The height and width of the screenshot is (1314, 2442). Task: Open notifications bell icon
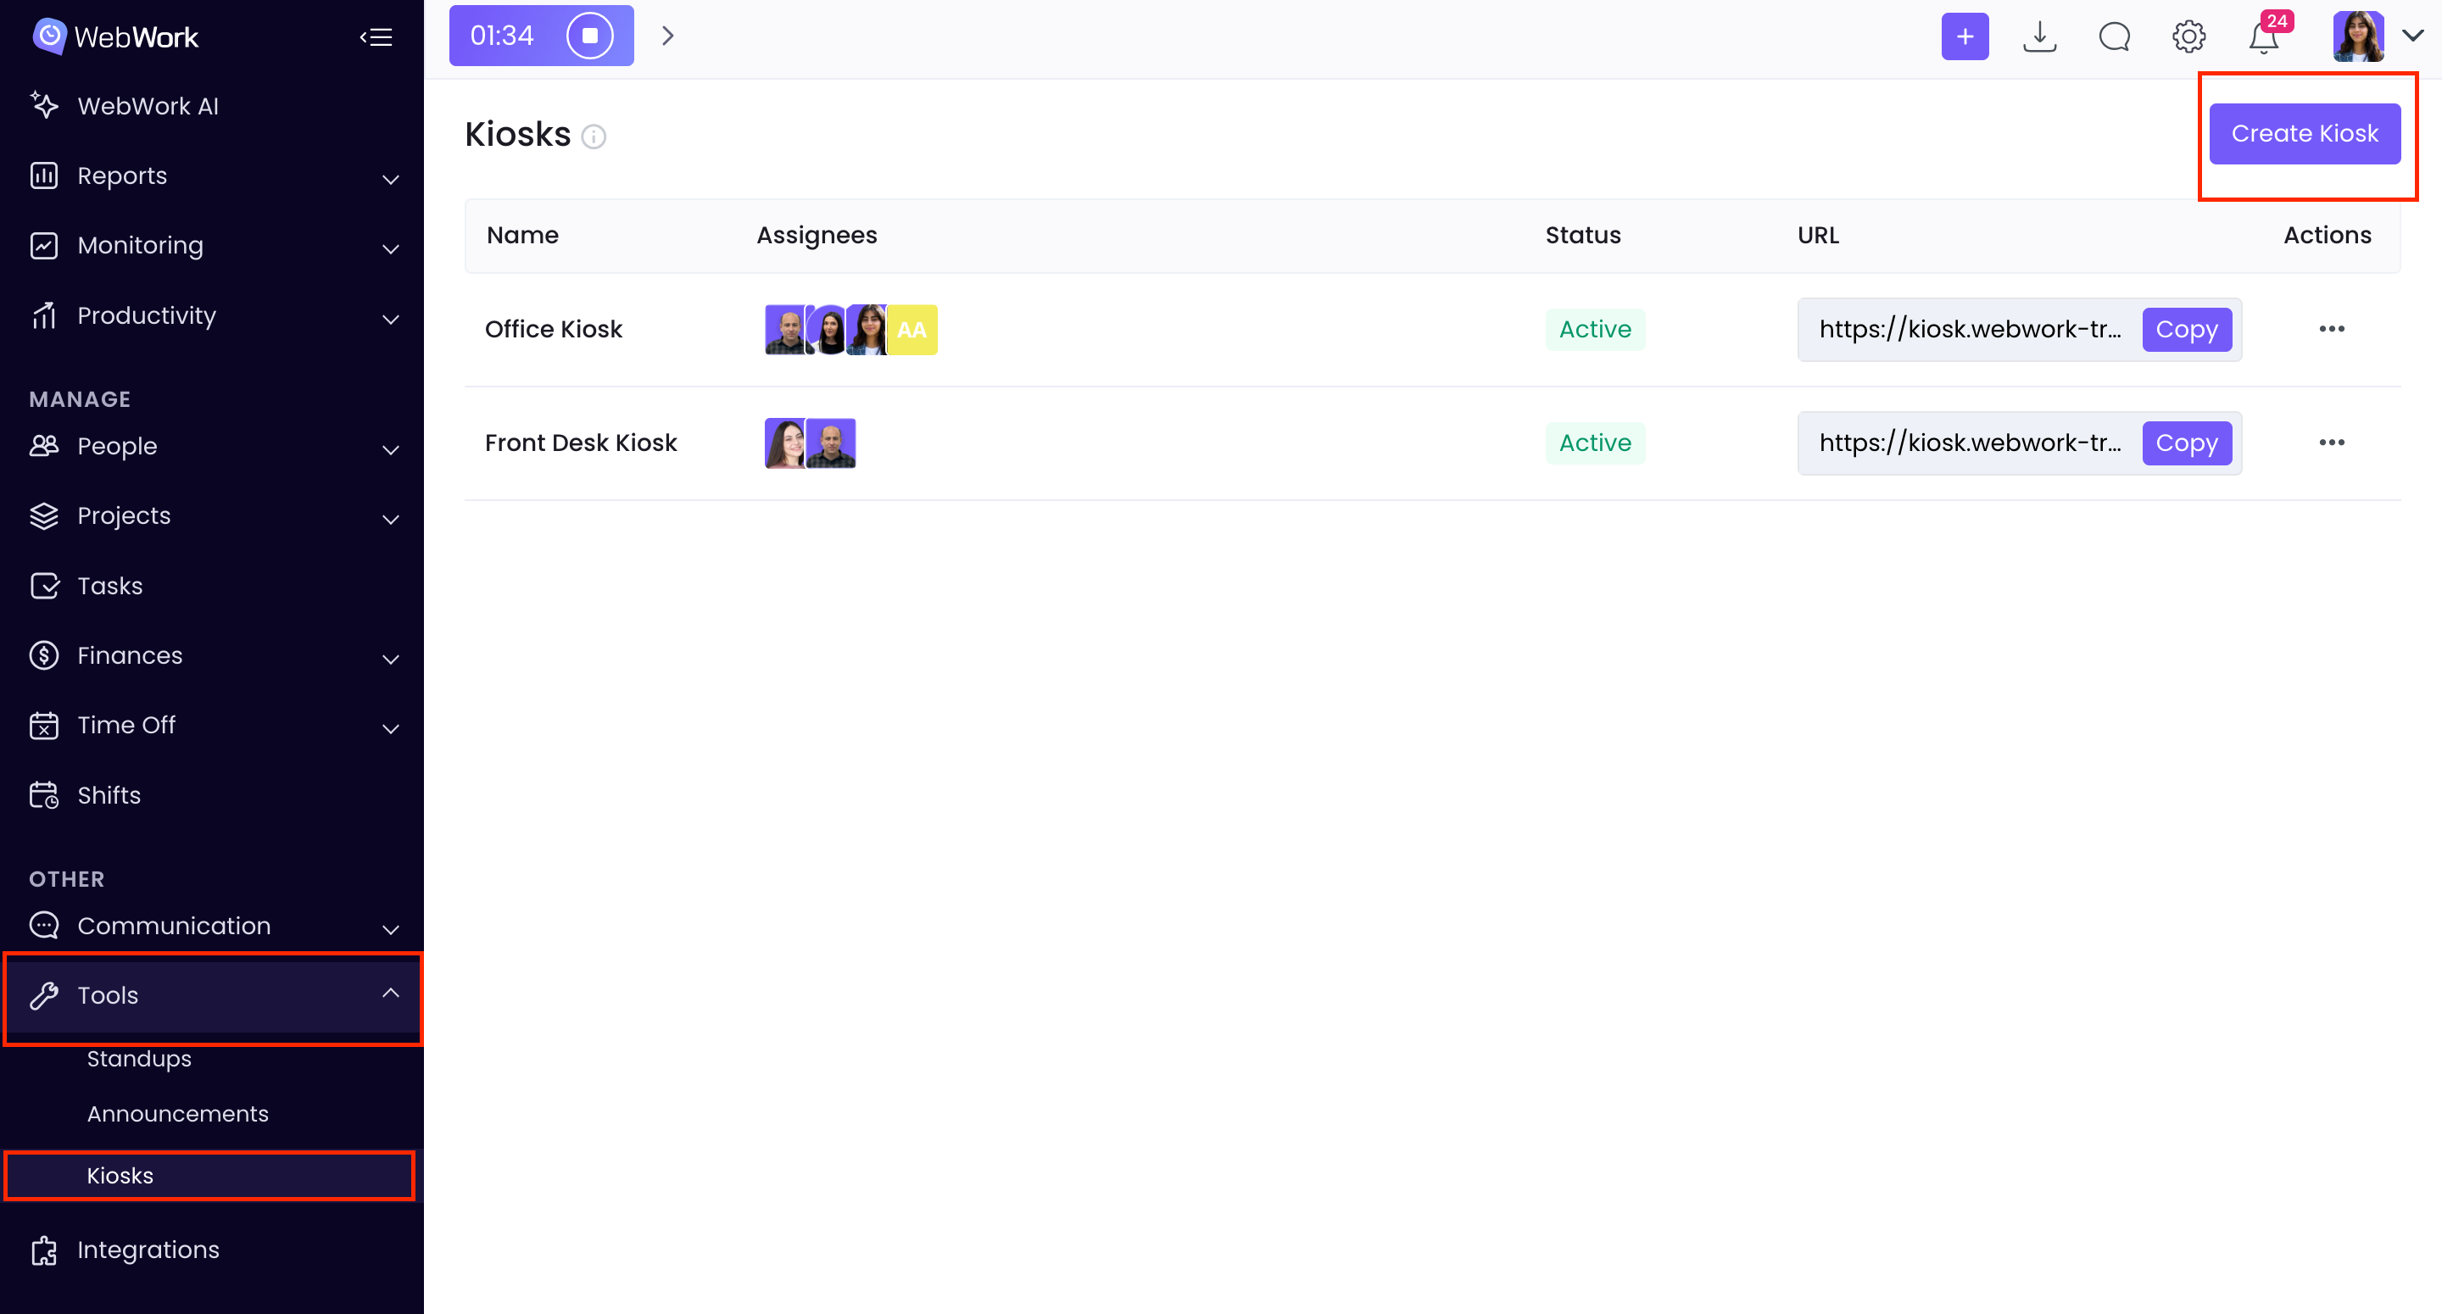coord(2264,39)
